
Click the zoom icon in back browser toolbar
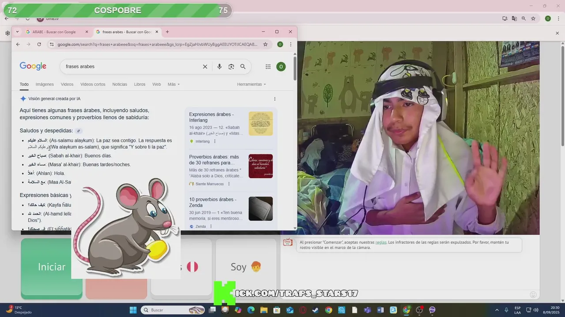pos(524,18)
